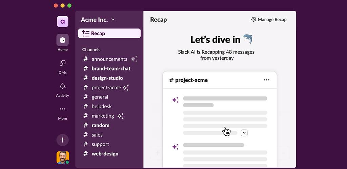Screen dimensions: 347x169
Task: Open the DMs icon
Action: click(x=62, y=63)
